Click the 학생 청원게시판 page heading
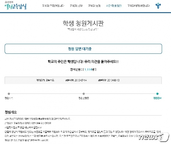This screenshot has height=144, width=171. 83,23
